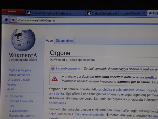This screenshot has width=158, height=119.
Task: Open the Voce article tab
Action: coord(49,41)
